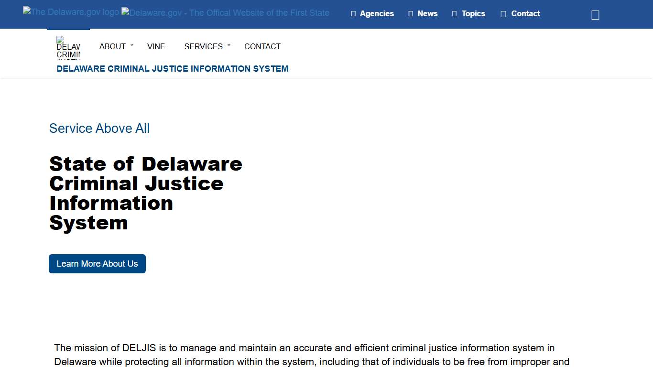Open the ABOUT navigation menu

pyautogui.click(x=112, y=46)
